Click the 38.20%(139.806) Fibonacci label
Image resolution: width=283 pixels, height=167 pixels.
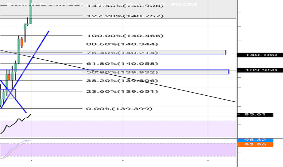(122, 81)
